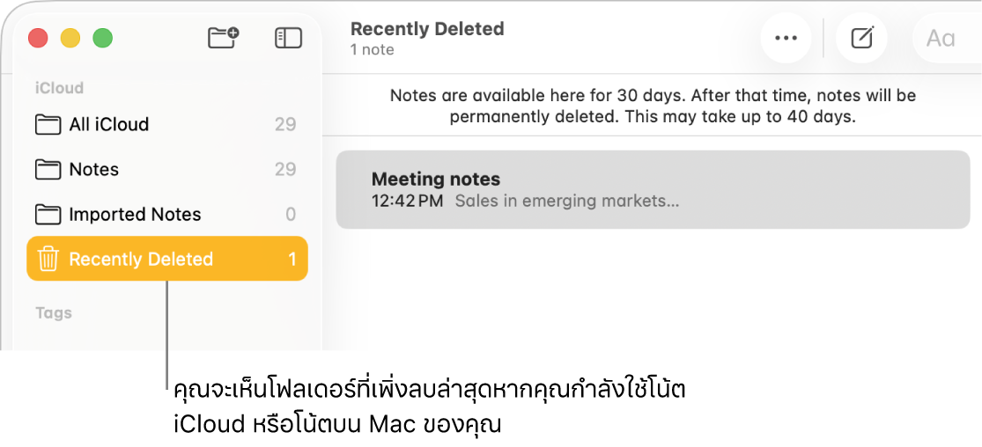
Task: Open the Recently Deleted folder
Action: click(x=141, y=259)
